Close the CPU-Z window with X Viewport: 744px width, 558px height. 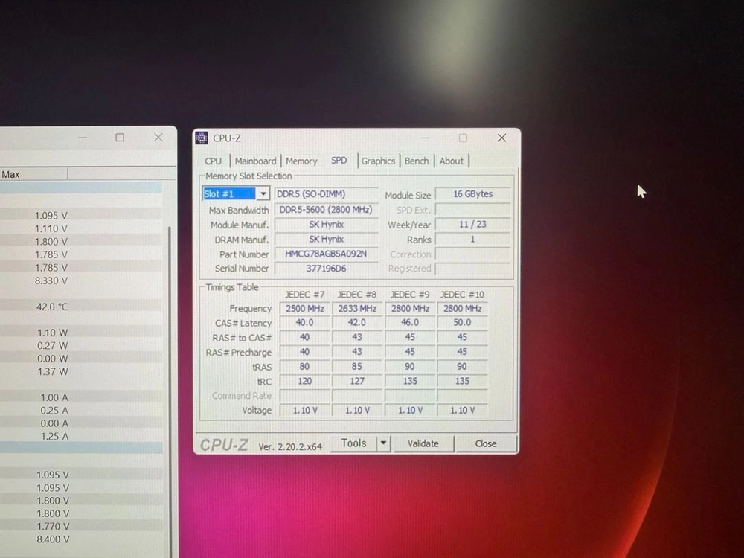click(x=501, y=138)
